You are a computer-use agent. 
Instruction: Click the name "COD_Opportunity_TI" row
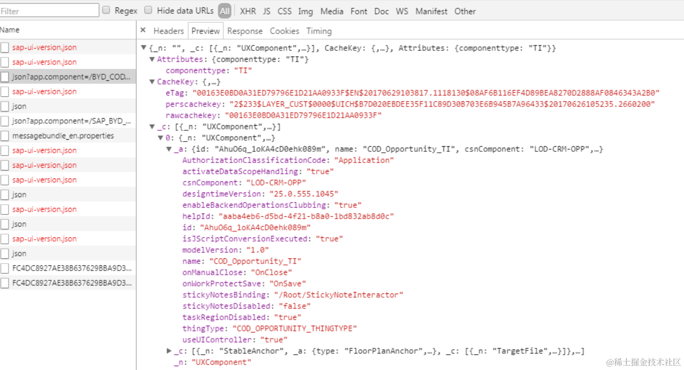[x=242, y=261]
